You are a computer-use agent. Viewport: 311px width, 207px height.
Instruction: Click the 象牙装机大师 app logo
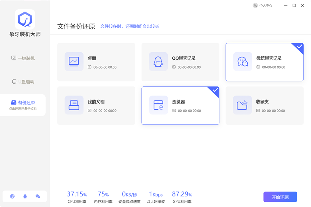pos(25,19)
